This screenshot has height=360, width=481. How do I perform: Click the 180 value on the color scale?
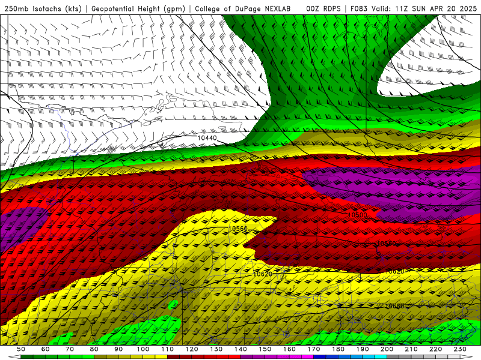point(338,349)
